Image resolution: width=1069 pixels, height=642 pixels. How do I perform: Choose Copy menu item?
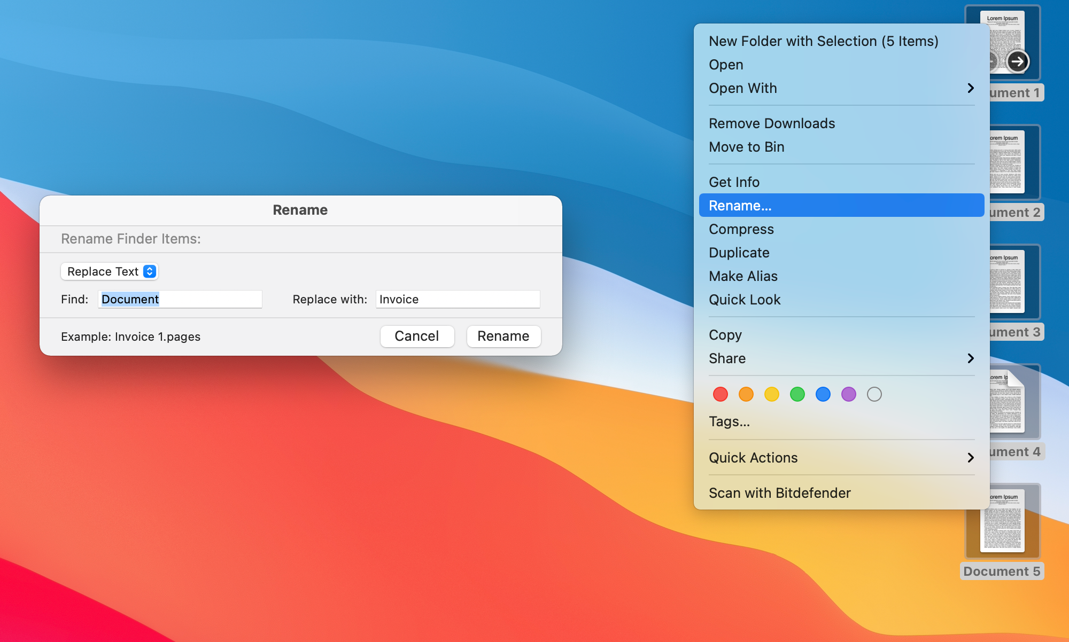(x=841, y=335)
